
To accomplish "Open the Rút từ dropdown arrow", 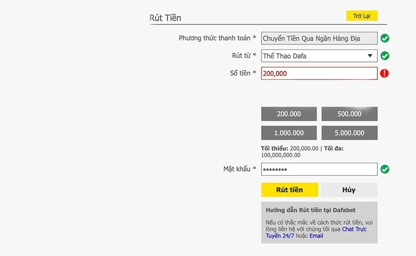I will pos(370,56).
